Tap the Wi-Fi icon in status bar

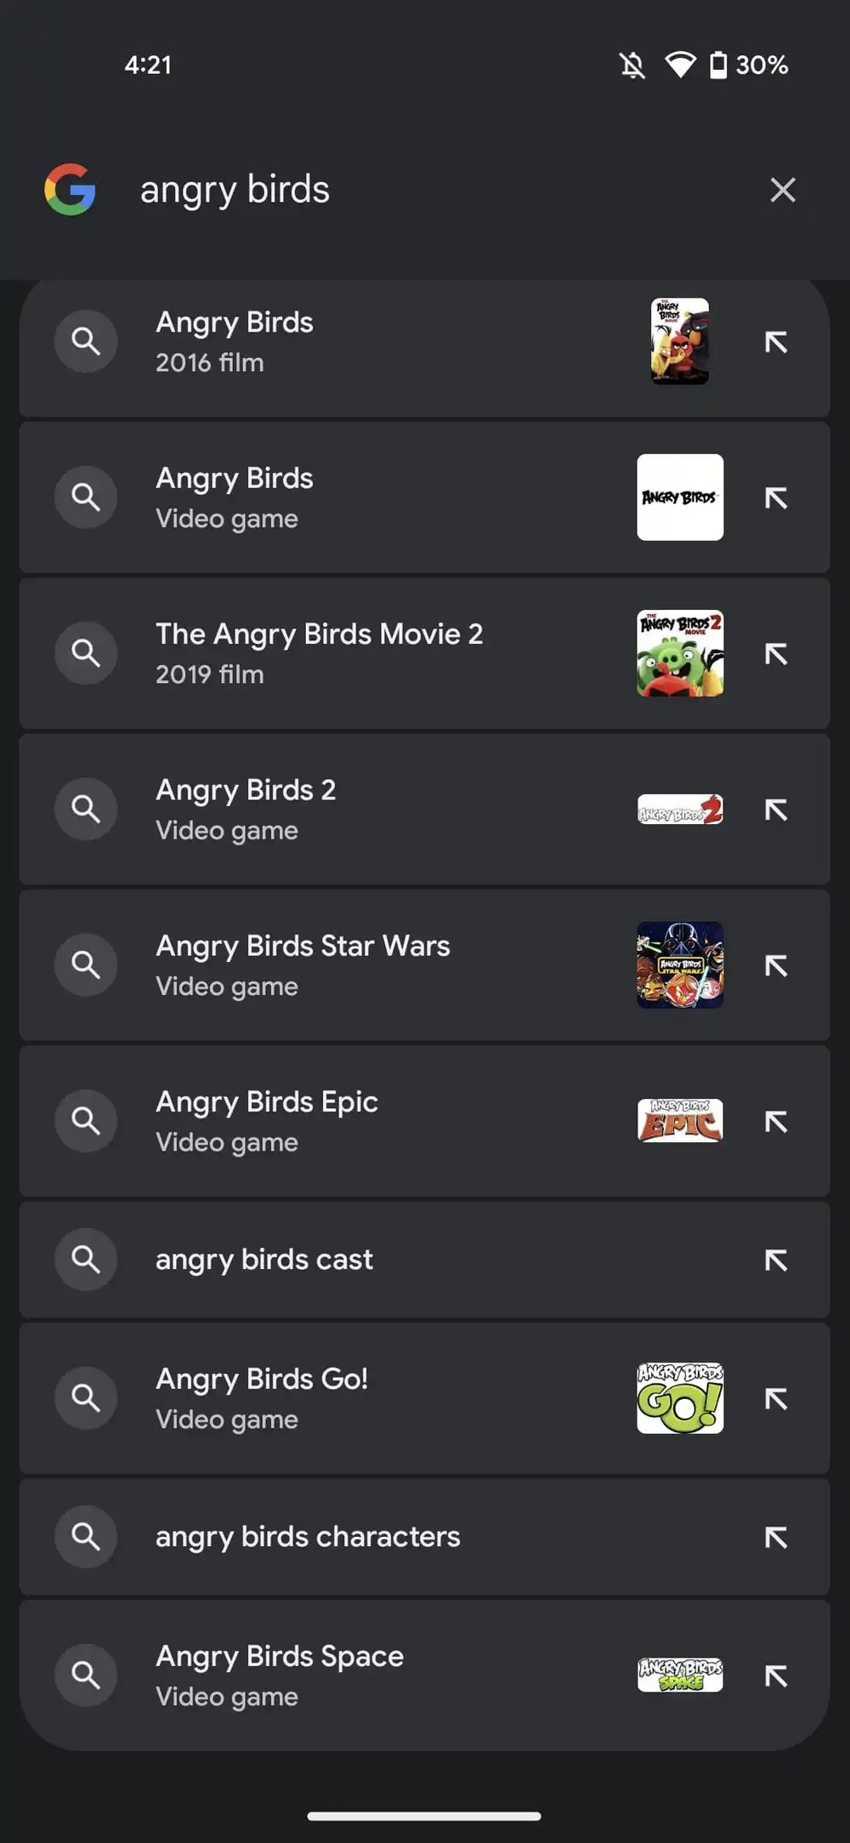pos(680,65)
